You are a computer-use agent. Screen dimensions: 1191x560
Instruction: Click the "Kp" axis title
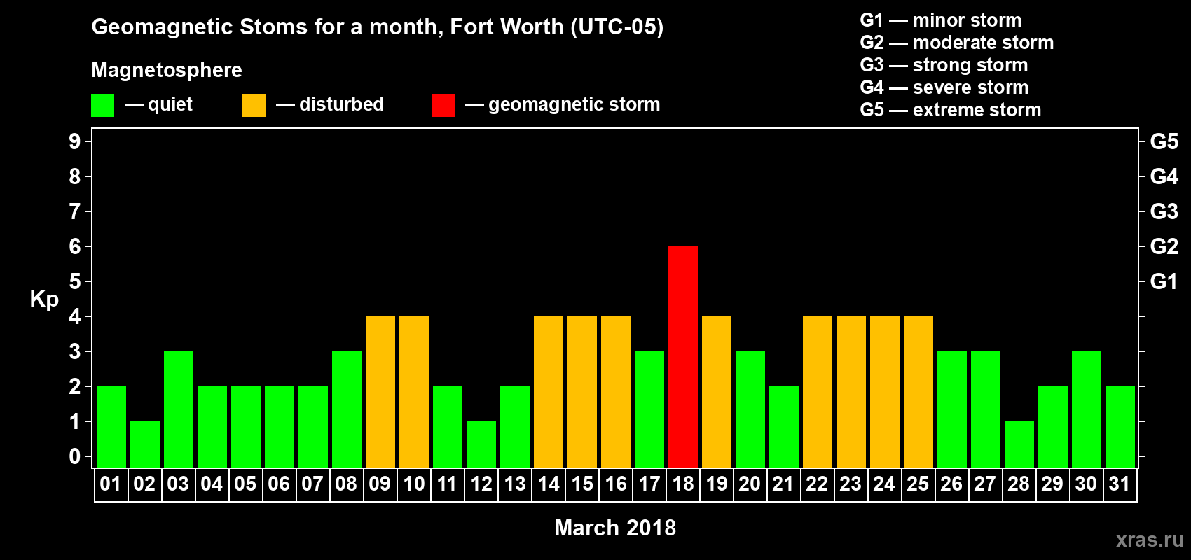[x=44, y=300]
